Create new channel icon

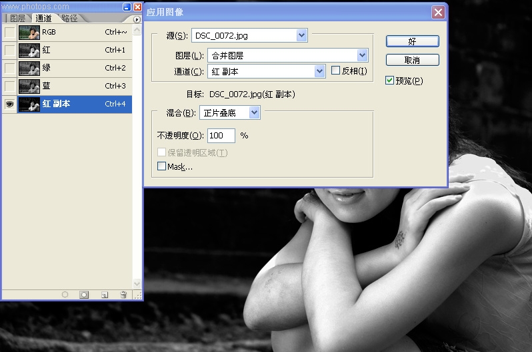105,295
